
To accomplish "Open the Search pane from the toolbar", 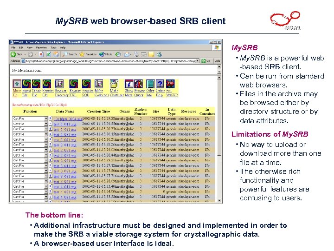I will [70, 54].
